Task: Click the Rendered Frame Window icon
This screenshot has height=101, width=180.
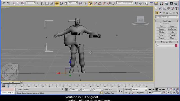Action: (x=171, y=3)
